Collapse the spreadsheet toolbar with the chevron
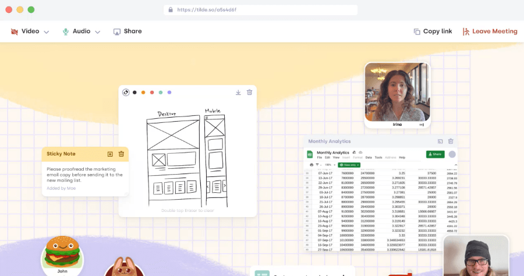 (x=455, y=165)
